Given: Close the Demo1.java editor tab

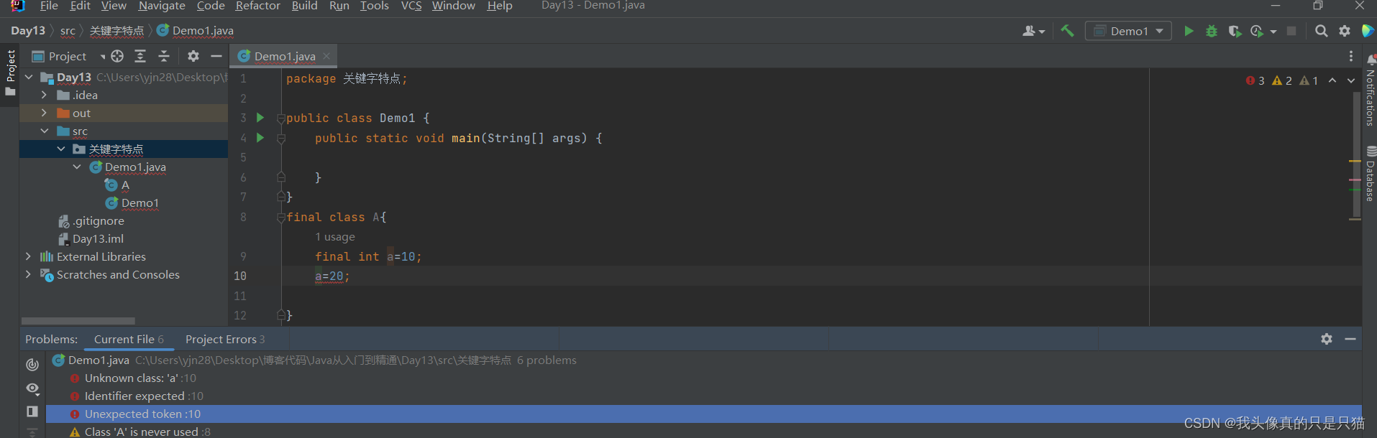Looking at the screenshot, I should (x=326, y=56).
